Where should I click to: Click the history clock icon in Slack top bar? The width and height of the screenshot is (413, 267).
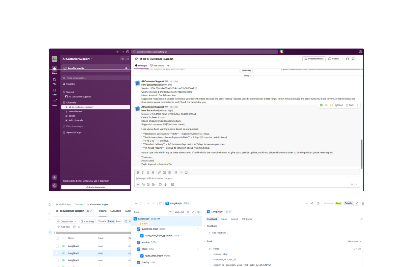point(128,52)
